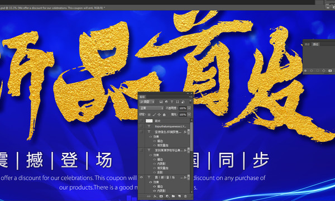The height and width of the screenshot is (201, 335).
Task: Select the 路径 Paths tab
Action: click(315, 44)
